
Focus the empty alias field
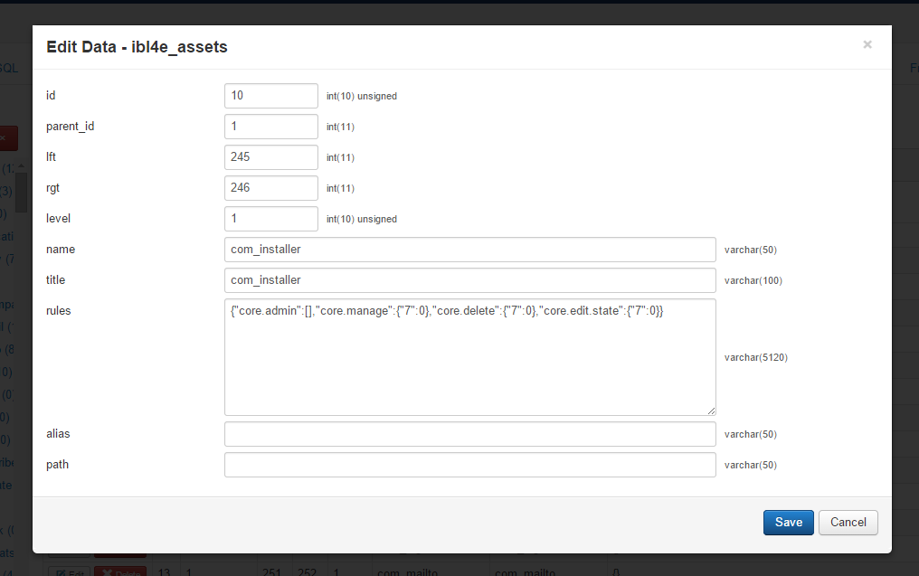(470, 434)
